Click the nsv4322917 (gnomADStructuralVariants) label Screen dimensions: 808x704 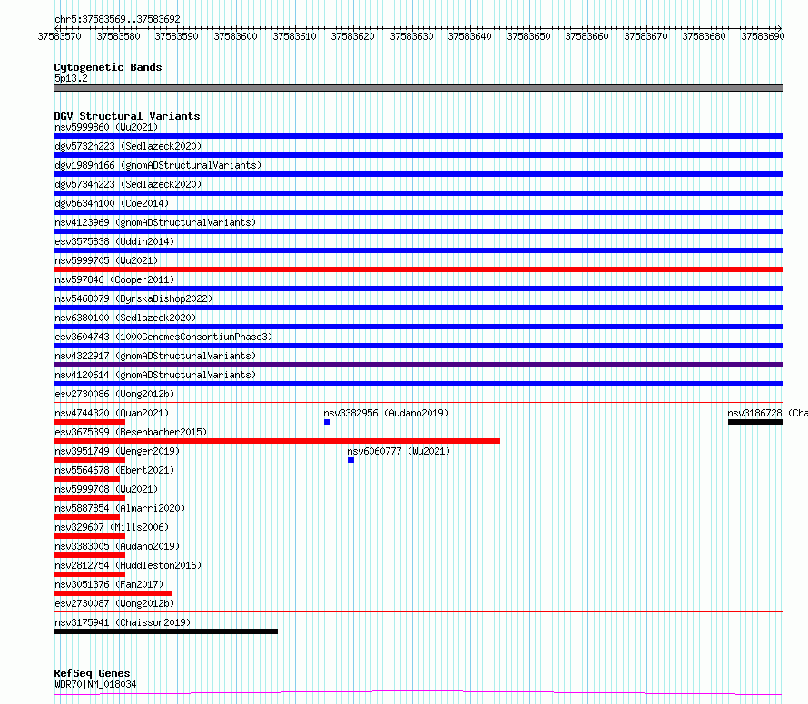(155, 356)
